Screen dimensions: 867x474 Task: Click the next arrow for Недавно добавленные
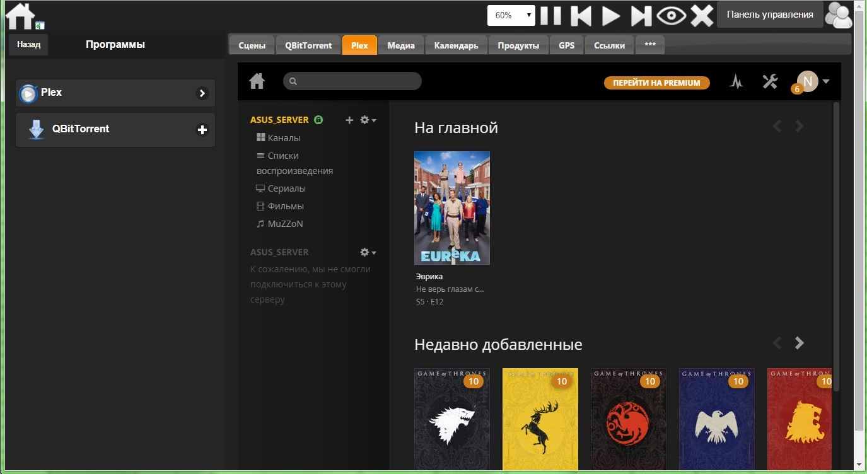pos(799,343)
